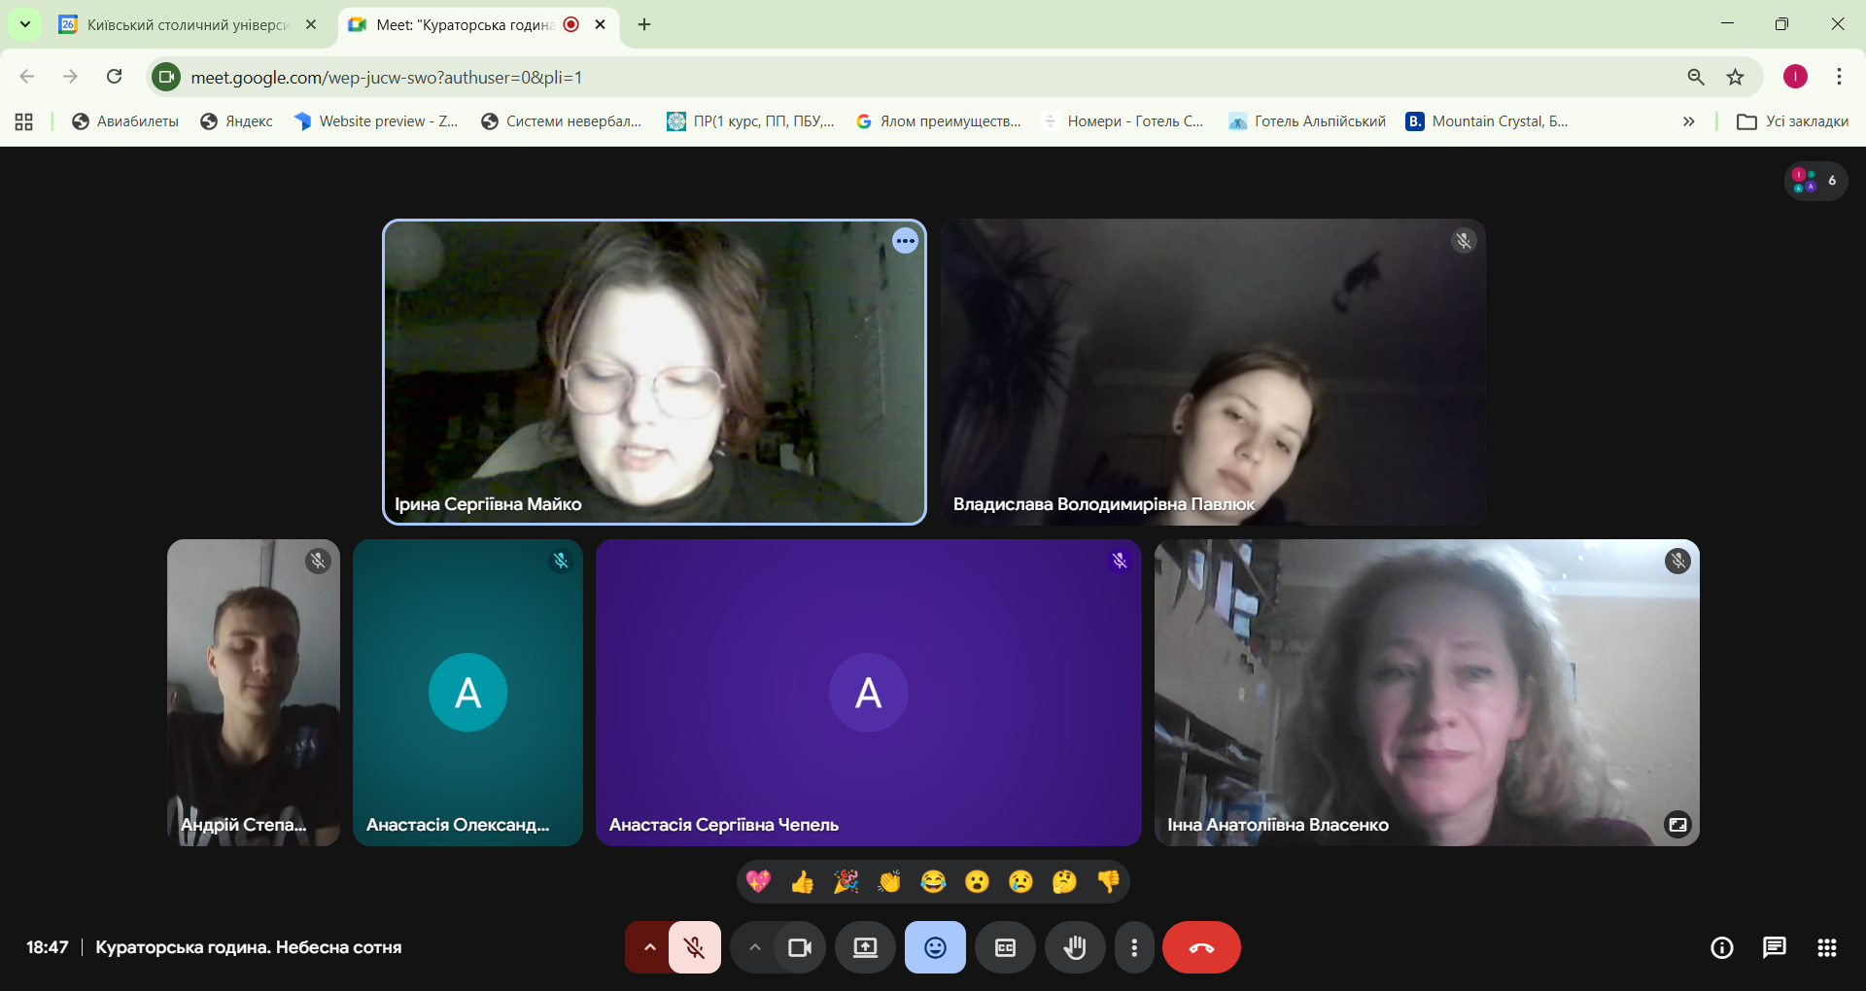Click the present screen button
This screenshot has width=1866, height=991.
[865, 947]
